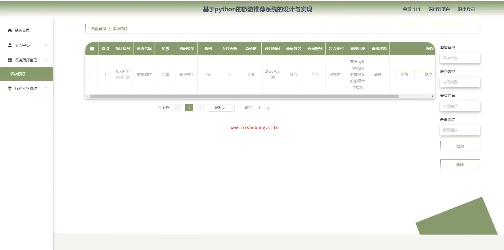
Task: Click the 四星 star rating cell
Action: click(165, 75)
